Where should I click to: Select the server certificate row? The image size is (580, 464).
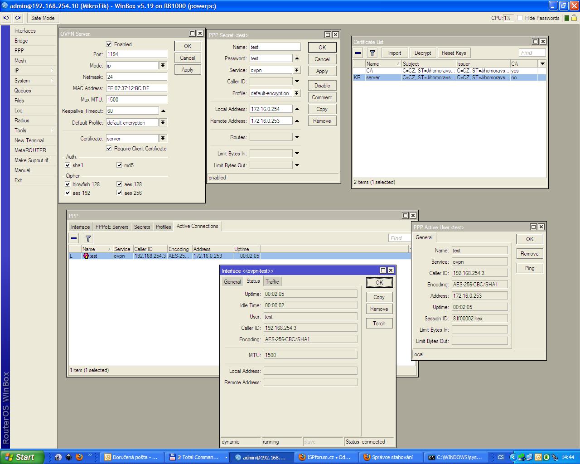(x=449, y=77)
